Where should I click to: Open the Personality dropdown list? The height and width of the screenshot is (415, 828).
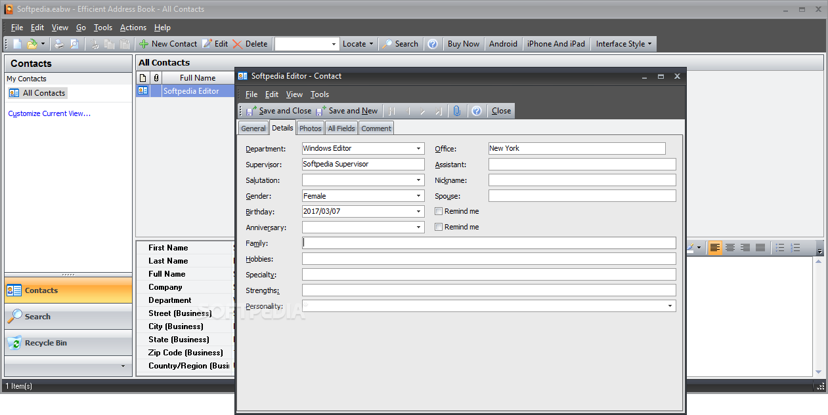(670, 306)
